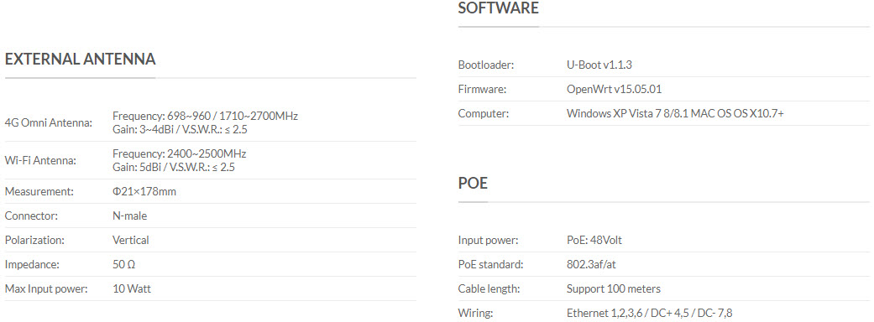Screen dimensions: 874x322
Task: Select the Wi-Fi Antenna label
Action: click(40, 160)
